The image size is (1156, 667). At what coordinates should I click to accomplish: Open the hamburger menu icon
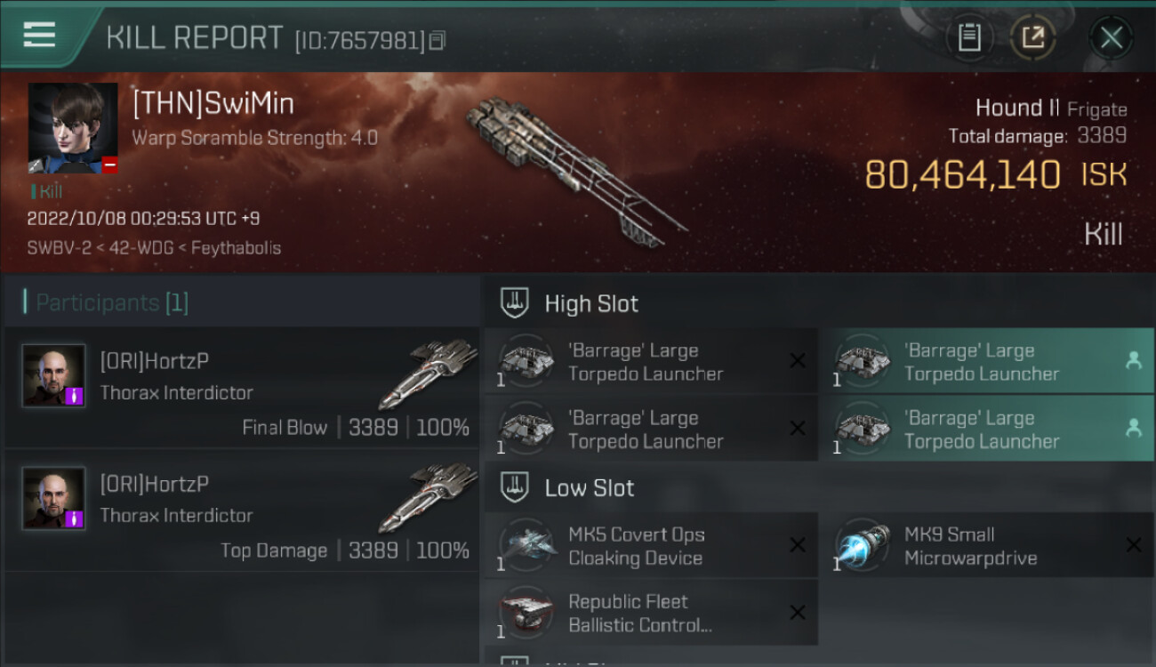pyautogui.click(x=40, y=35)
